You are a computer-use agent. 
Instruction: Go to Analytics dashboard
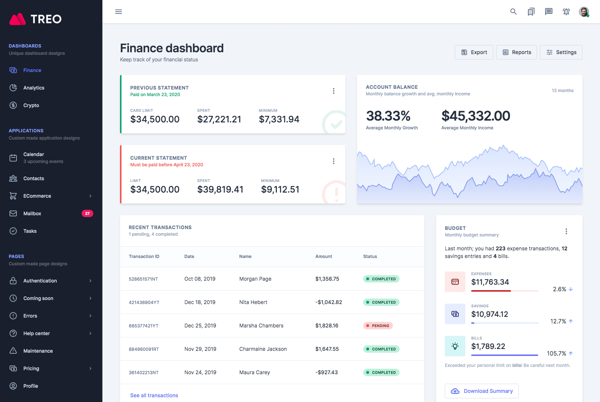pos(34,88)
